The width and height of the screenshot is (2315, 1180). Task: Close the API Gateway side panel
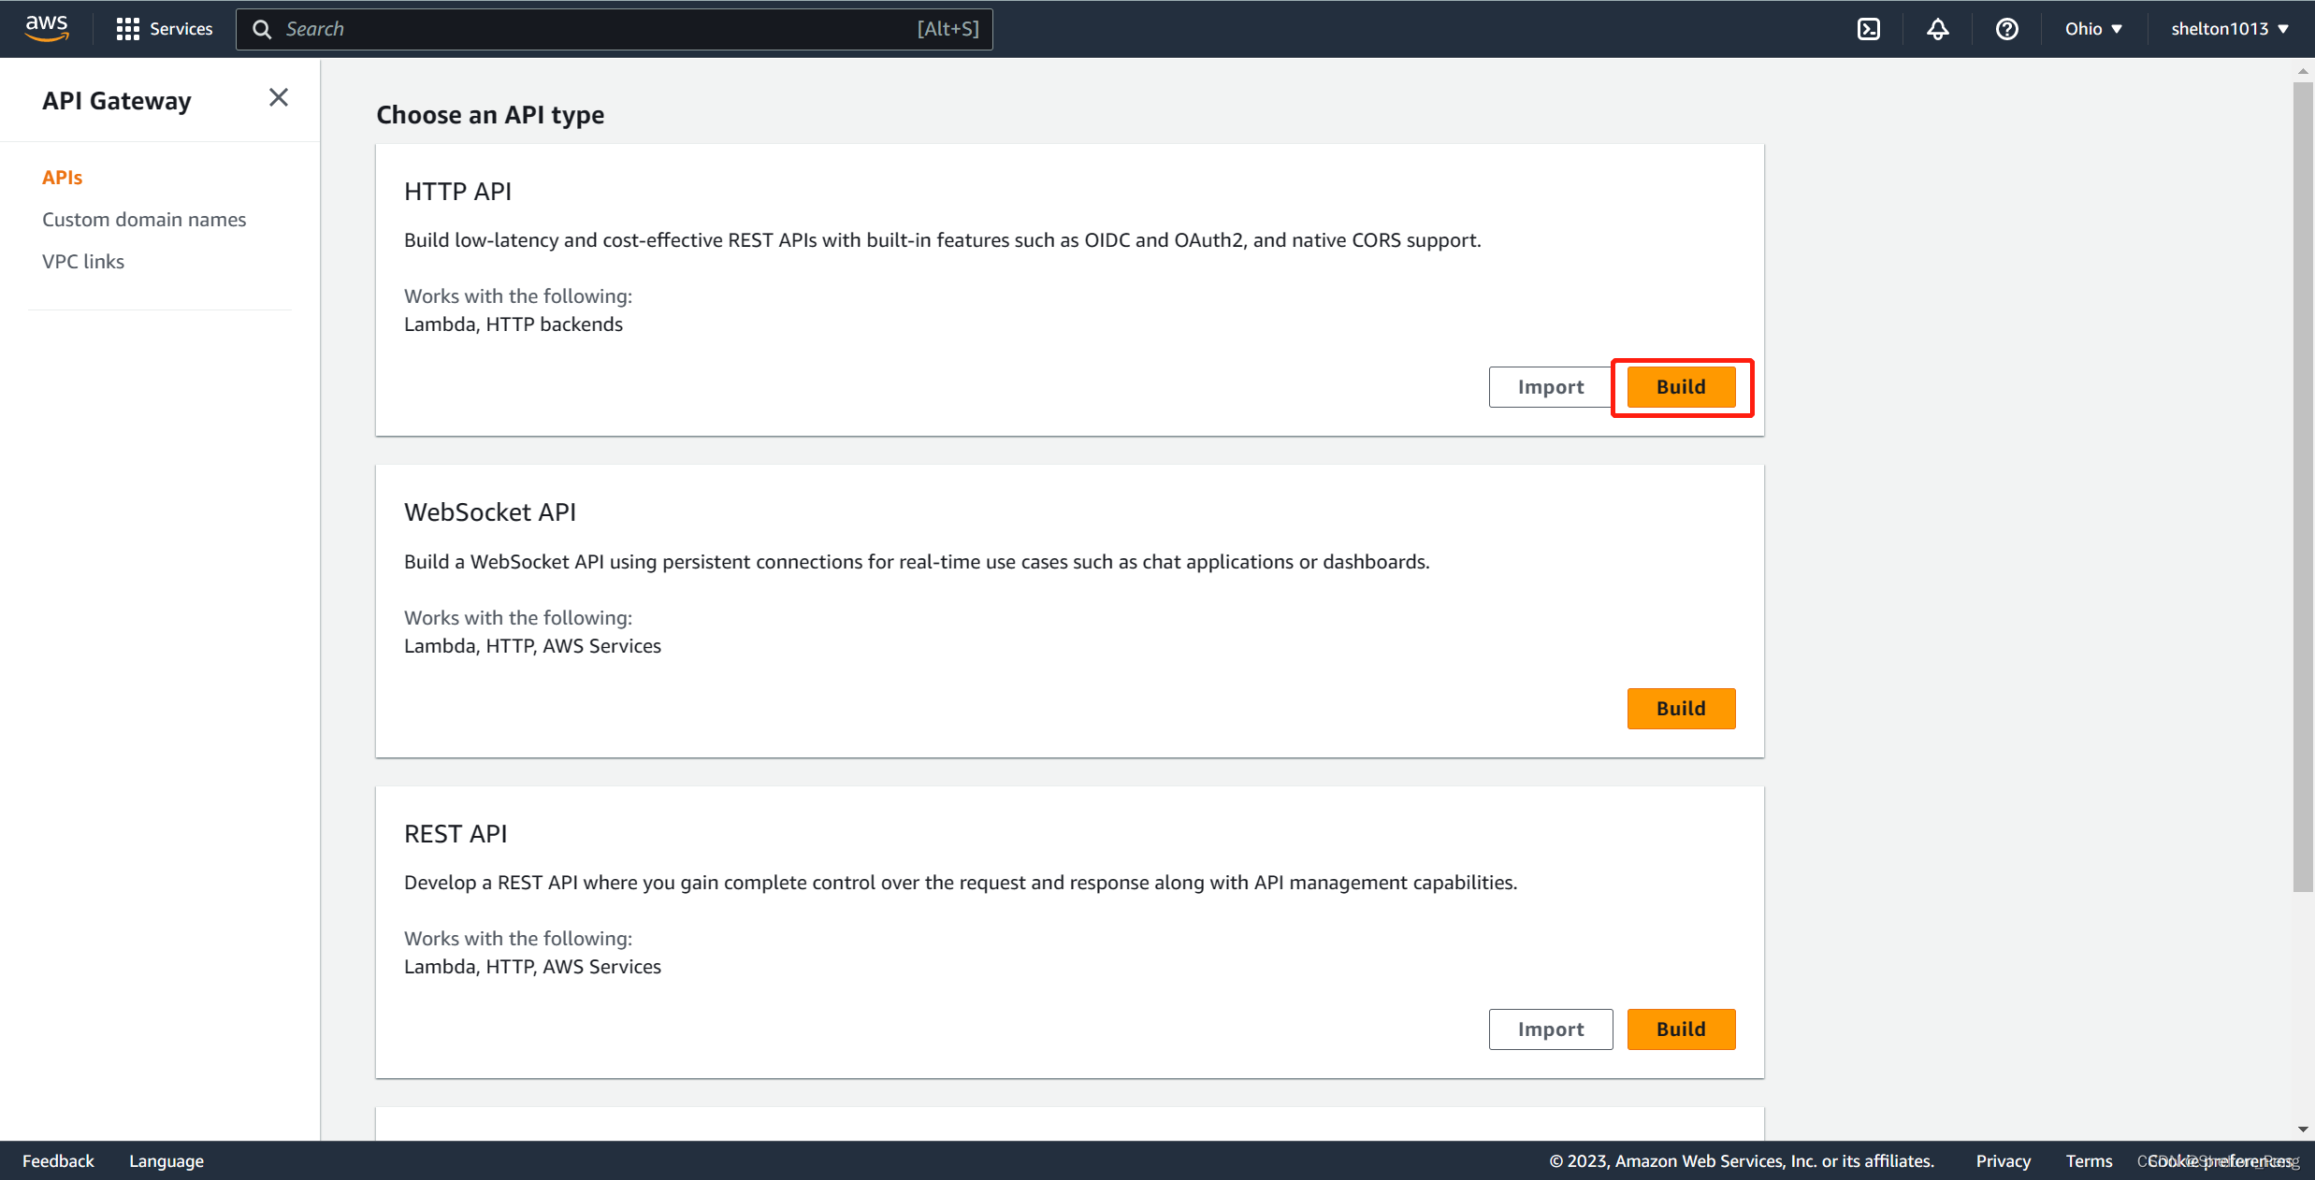[278, 96]
